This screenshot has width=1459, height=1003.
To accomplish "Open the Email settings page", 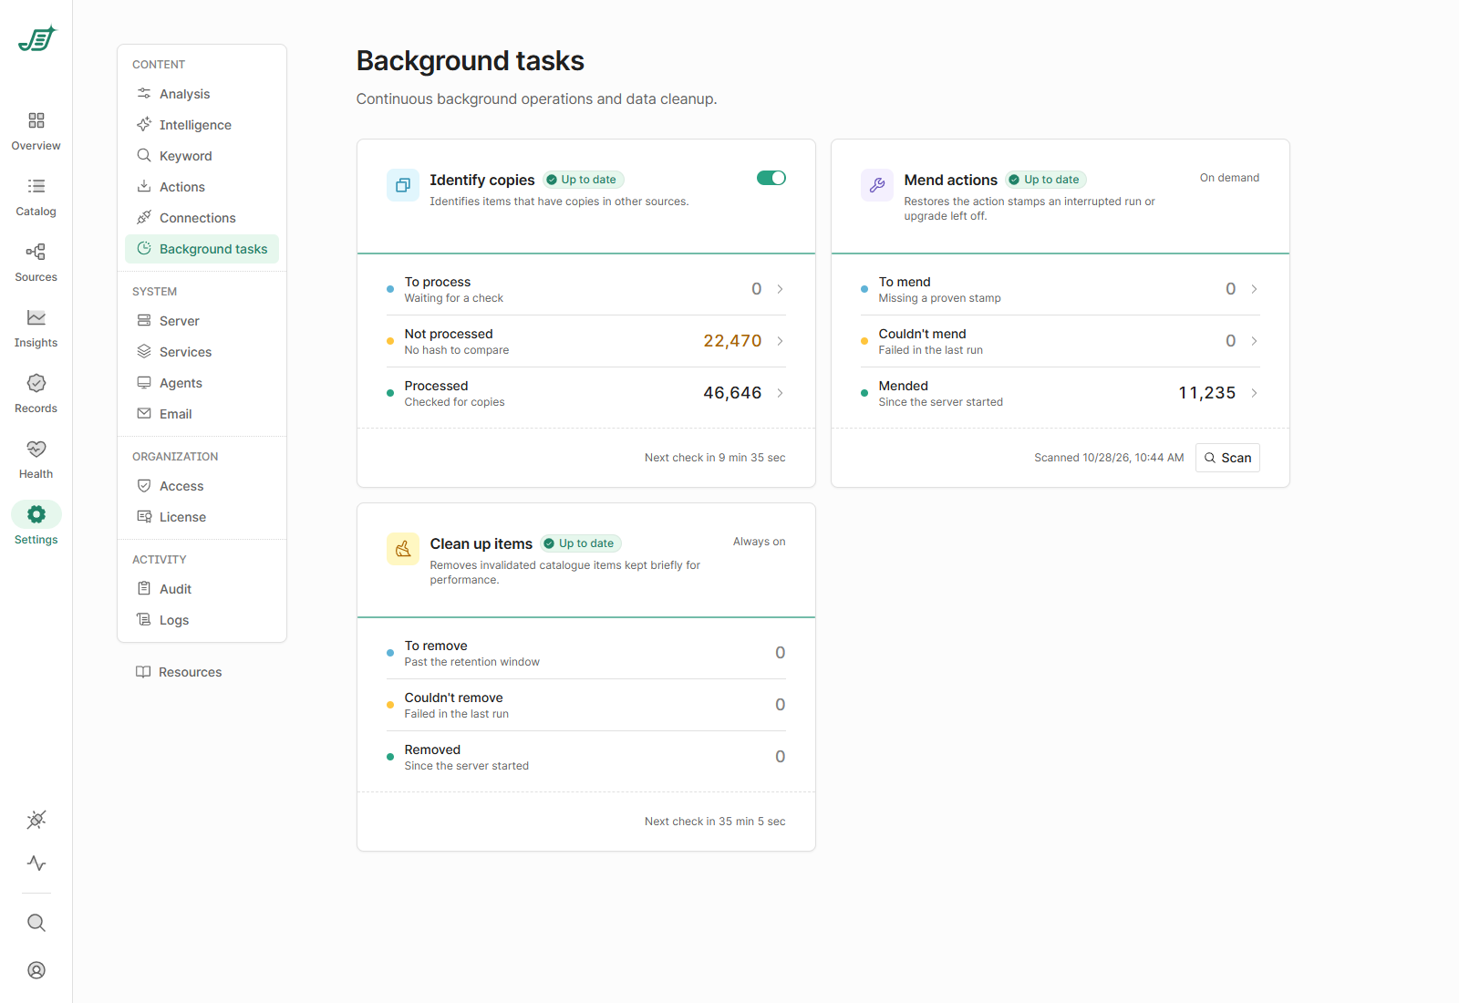I will (202, 414).
